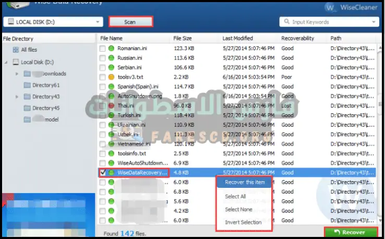385x239 pixels.
Task: Click the Downloads folder icon
Action: [27, 74]
